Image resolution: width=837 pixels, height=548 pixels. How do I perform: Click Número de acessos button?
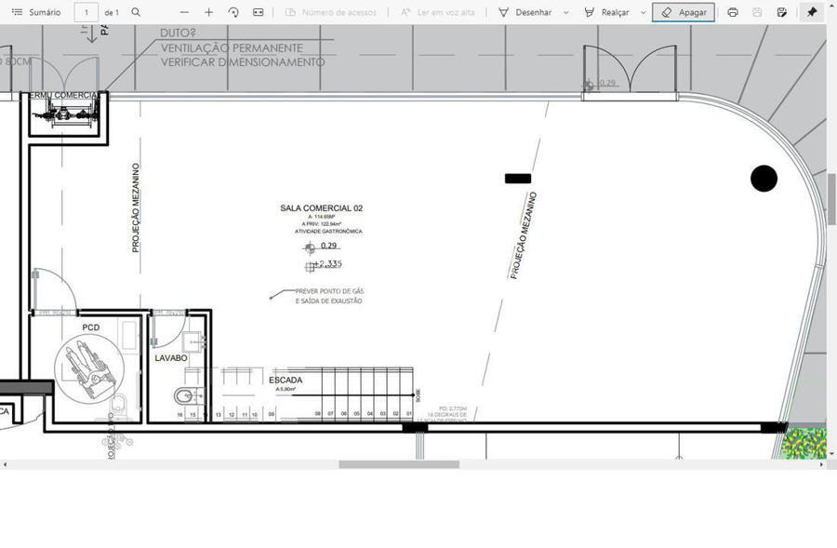pos(330,12)
